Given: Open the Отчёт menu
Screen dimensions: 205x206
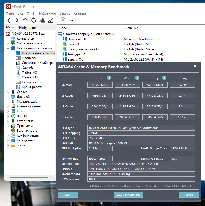Looking at the screenshot, I should click(31, 13).
